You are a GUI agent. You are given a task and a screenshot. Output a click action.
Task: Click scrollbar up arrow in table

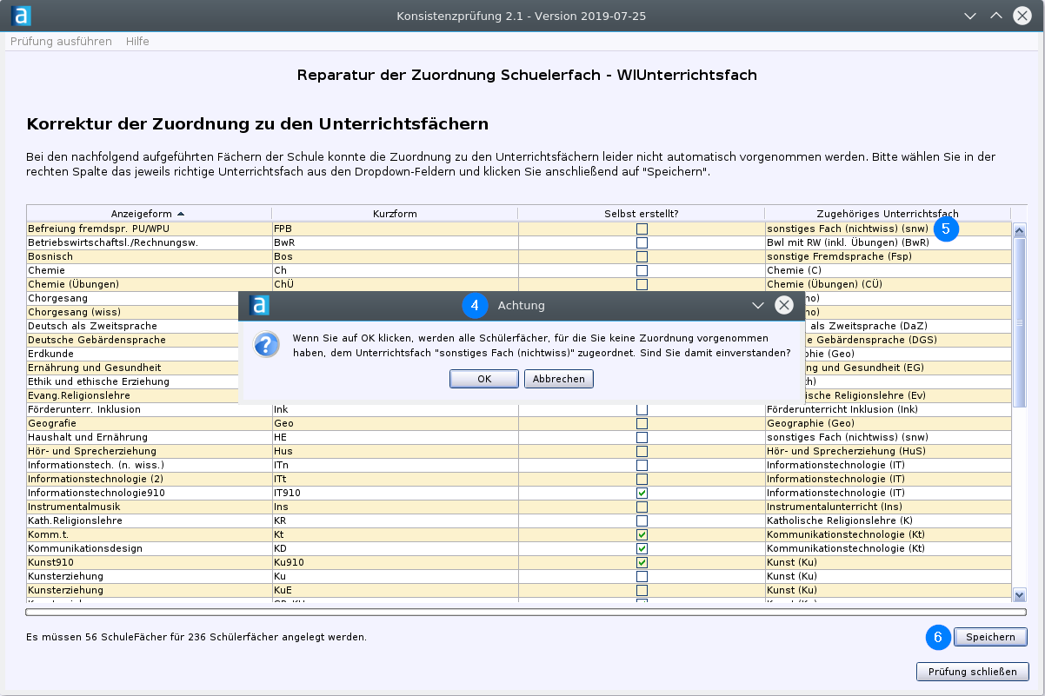coord(1020,229)
